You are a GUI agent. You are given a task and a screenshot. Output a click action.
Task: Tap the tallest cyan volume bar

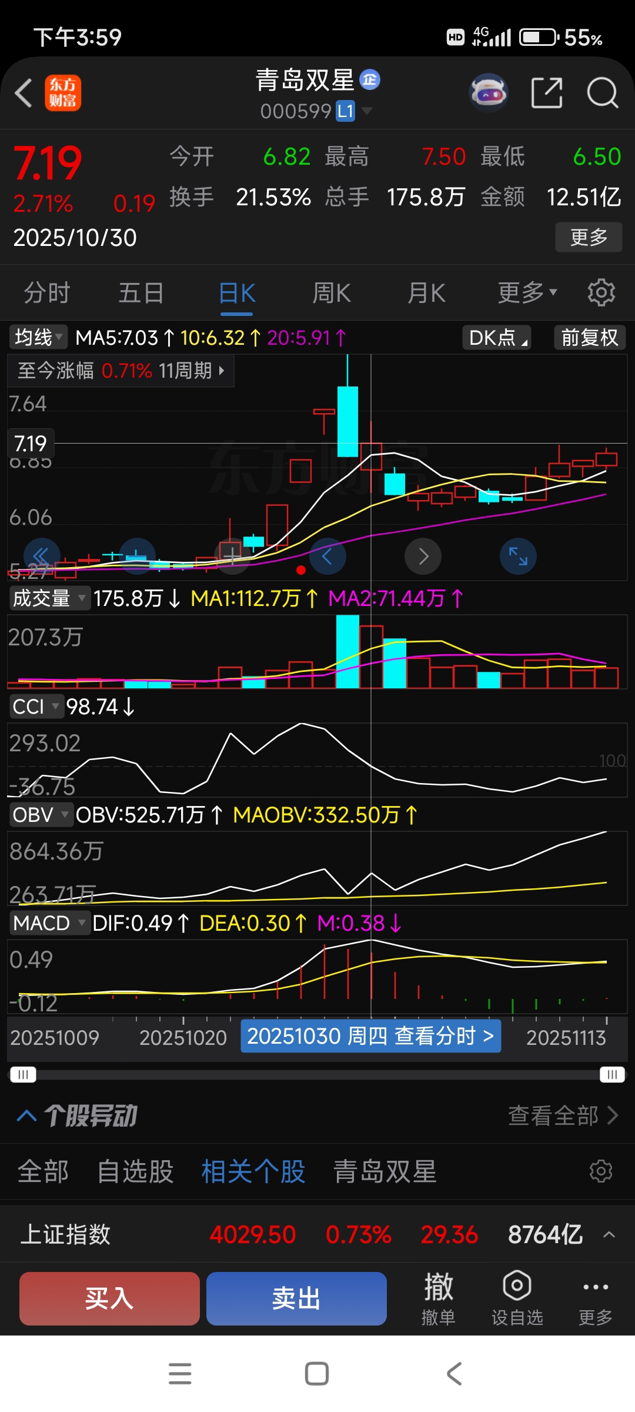[347, 651]
